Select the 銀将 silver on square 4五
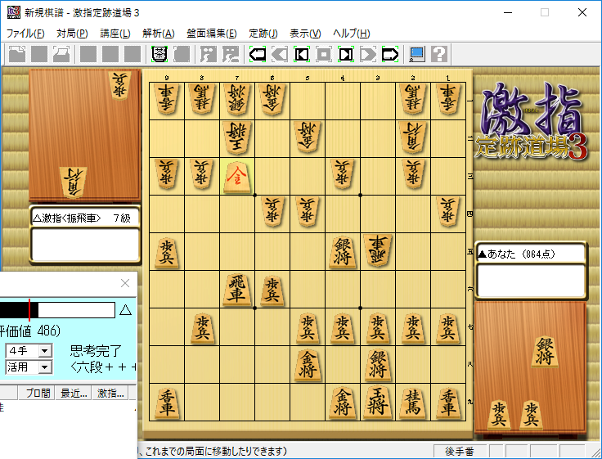602x459 pixels. [x=343, y=252]
